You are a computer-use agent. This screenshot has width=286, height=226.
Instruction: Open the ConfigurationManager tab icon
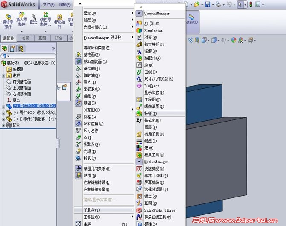pos(21,49)
